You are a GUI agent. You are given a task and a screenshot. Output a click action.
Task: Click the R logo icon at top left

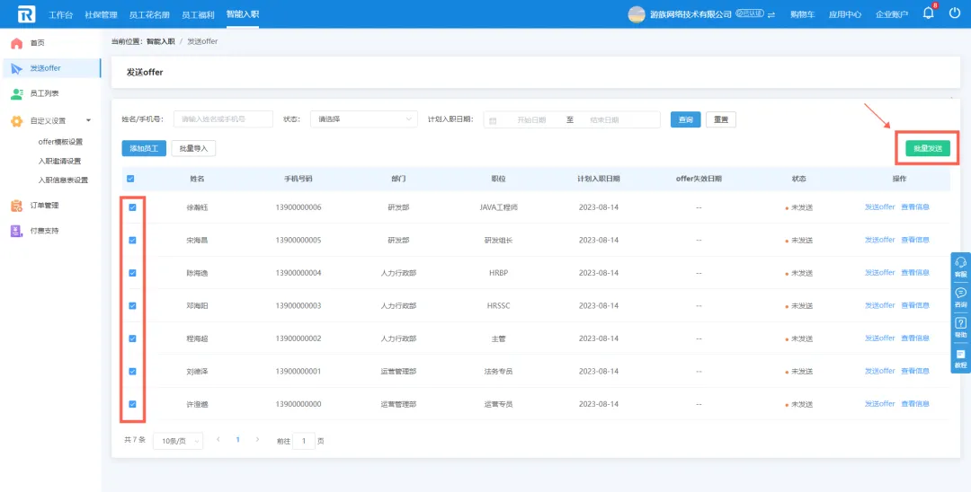coord(27,14)
